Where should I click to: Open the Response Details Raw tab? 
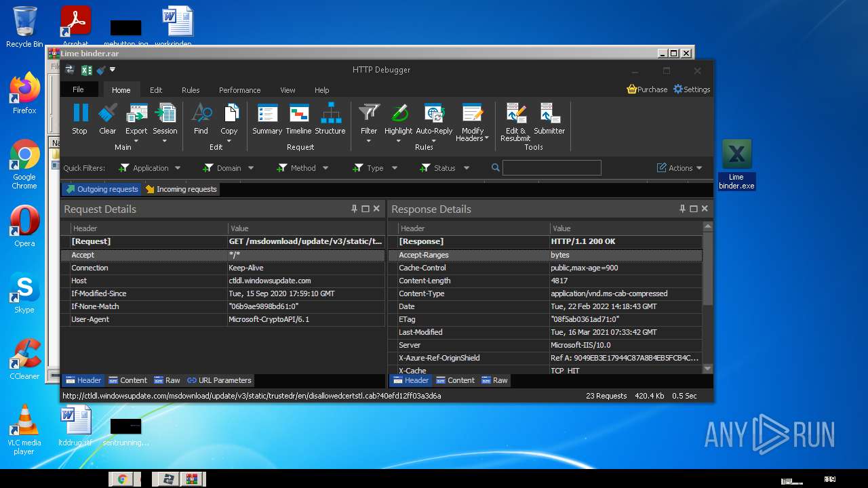tap(494, 380)
